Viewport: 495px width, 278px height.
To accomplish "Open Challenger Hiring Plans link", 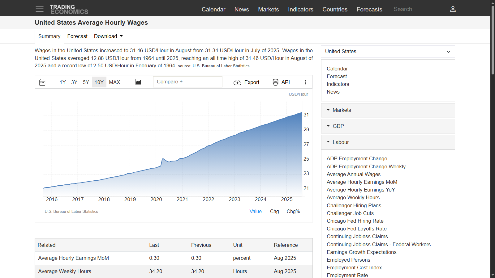I will pos(354,205).
